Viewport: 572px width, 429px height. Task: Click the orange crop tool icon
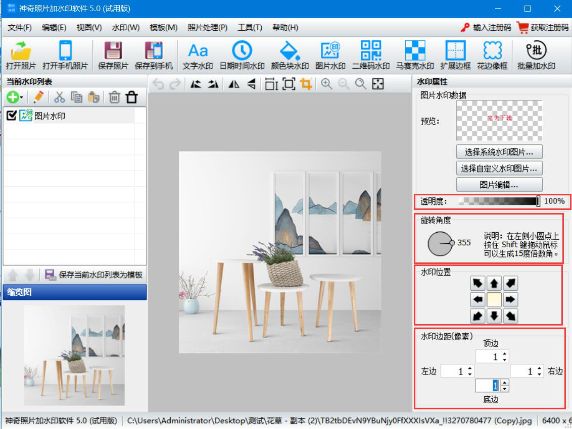point(306,84)
